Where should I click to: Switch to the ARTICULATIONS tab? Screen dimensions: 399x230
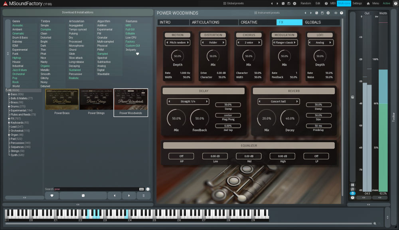tap(213, 22)
